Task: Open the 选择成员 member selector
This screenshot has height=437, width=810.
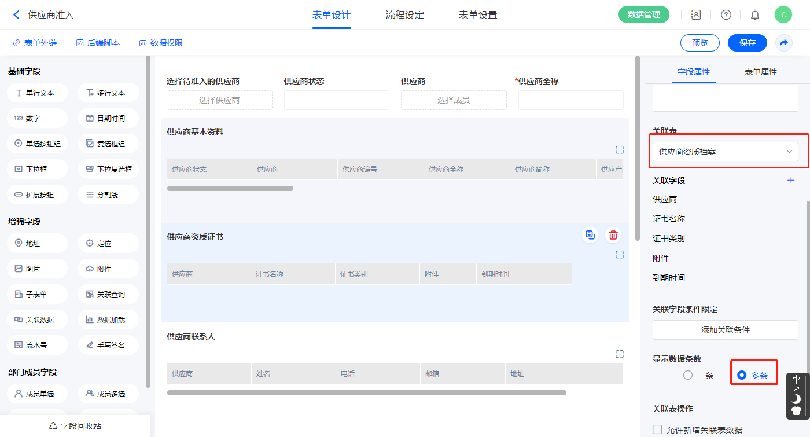Action: (453, 100)
